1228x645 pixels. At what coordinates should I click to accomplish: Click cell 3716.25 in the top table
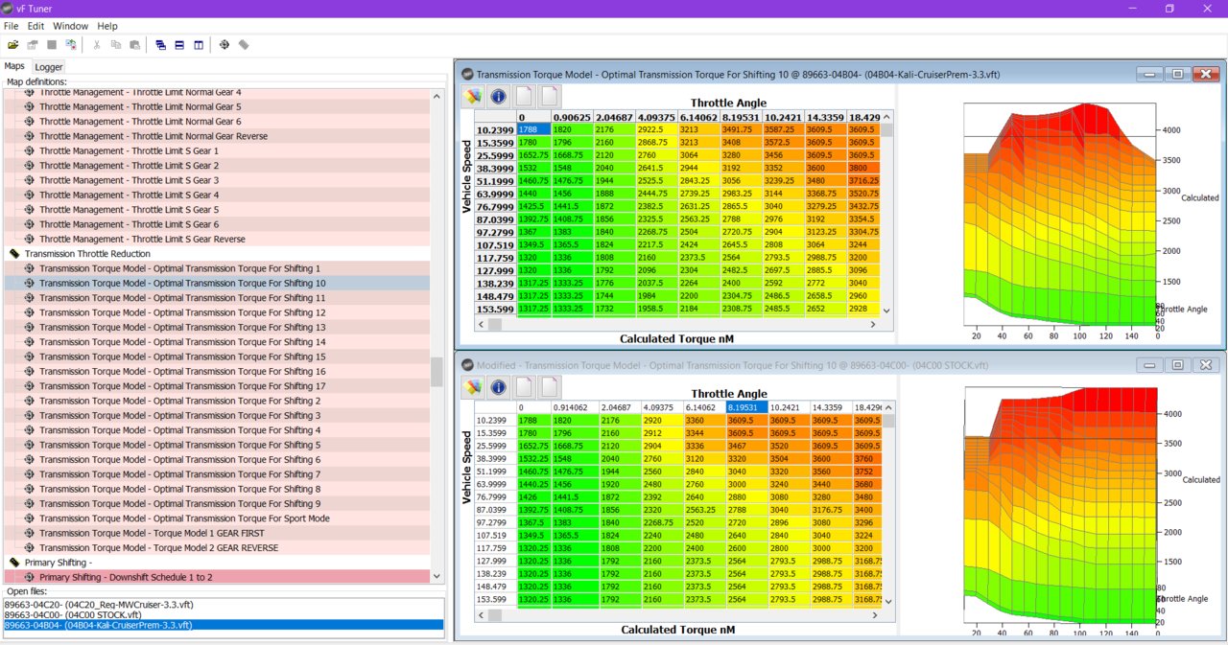(x=863, y=180)
